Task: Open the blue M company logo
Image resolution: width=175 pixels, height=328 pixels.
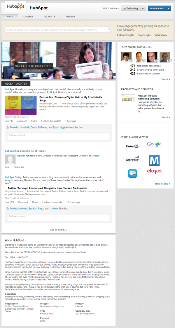Action: (154, 160)
